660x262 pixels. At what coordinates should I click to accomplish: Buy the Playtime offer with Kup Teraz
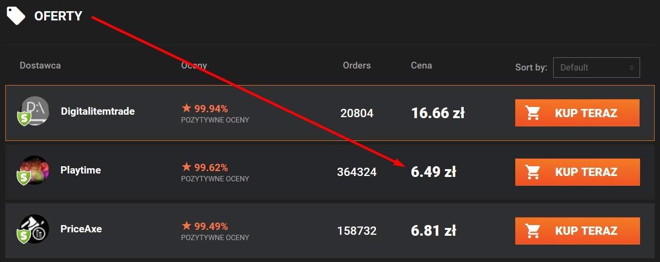pos(577,172)
